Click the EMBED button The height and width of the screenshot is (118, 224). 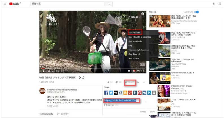point(143,112)
